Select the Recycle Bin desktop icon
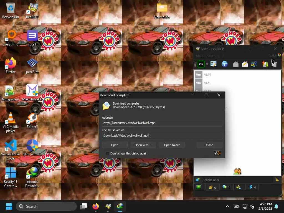Screen dimensions: 284x213 pos(11,11)
